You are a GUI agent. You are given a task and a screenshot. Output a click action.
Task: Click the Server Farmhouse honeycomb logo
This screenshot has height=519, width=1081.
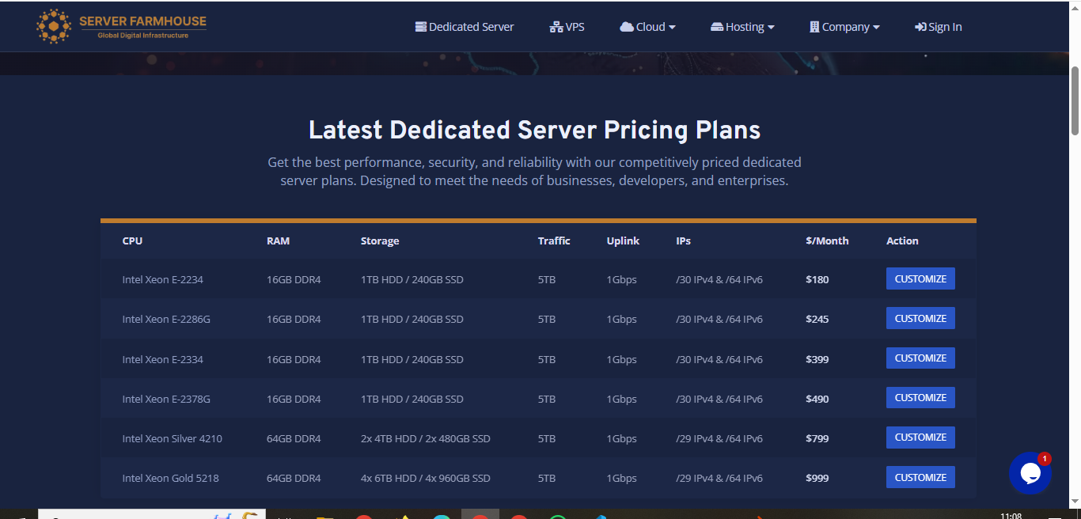coord(53,26)
